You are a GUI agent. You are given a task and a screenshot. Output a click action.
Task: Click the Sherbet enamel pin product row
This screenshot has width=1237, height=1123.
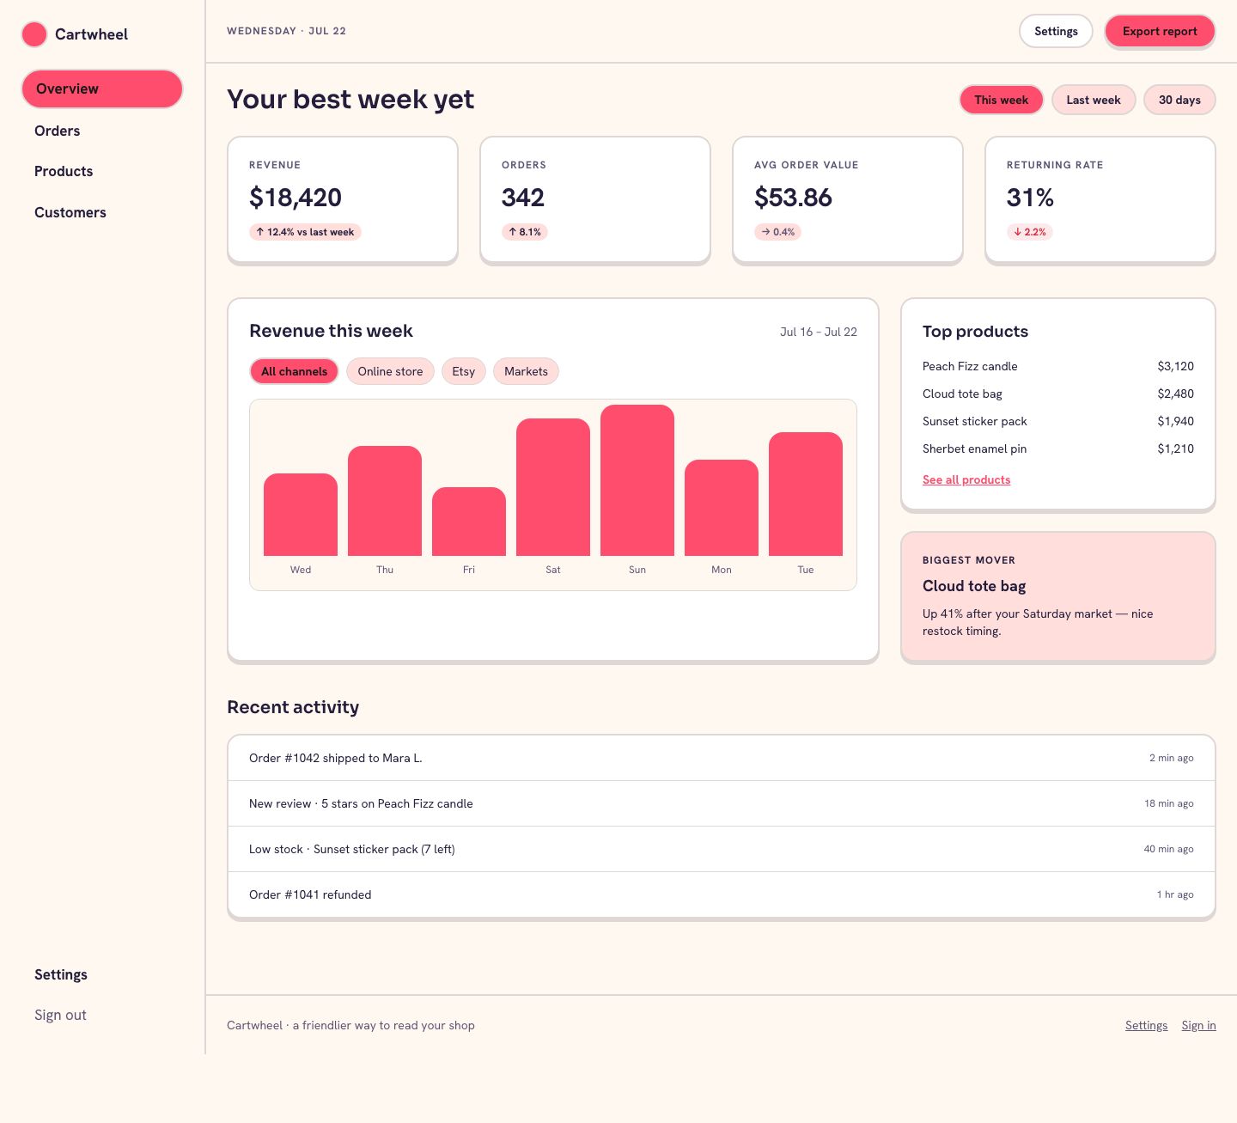1058,449
